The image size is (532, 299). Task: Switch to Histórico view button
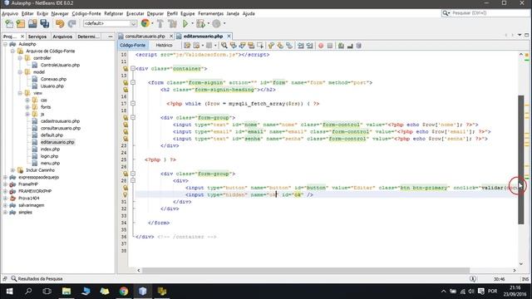(x=165, y=45)
